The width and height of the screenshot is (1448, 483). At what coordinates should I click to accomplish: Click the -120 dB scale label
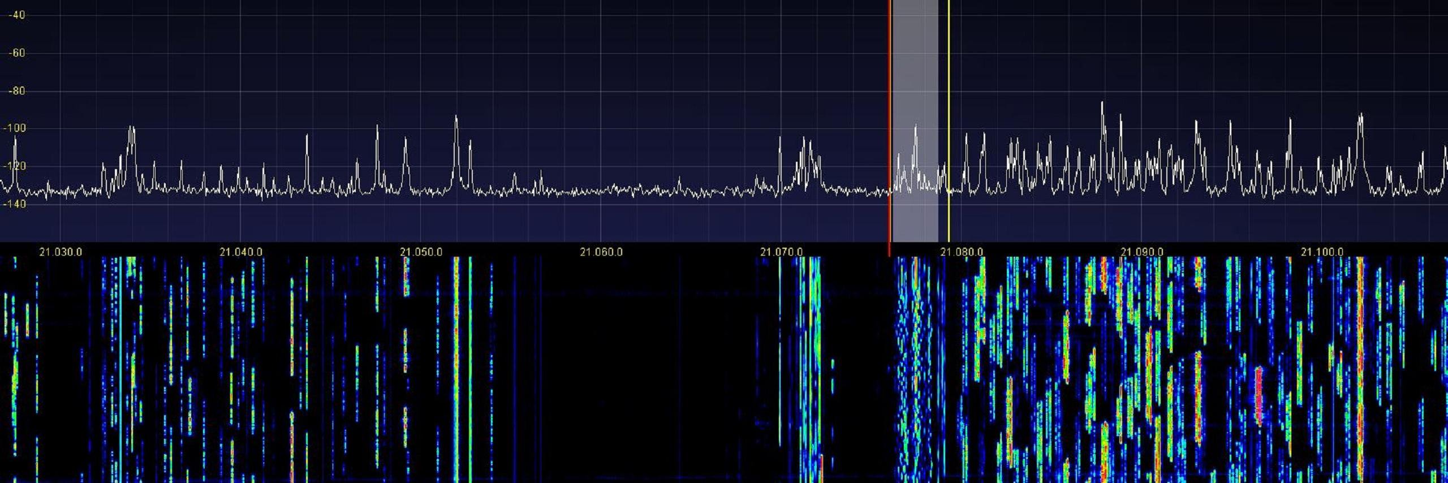pos(14,166)
